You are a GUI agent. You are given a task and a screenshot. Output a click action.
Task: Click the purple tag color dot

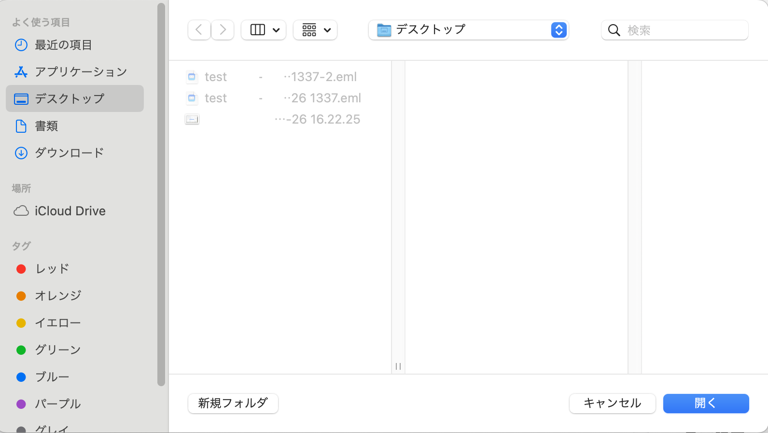coord(21,404)
